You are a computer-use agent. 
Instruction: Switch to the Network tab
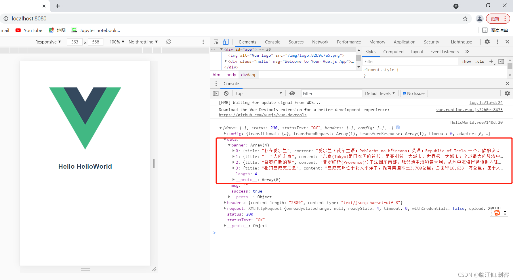click(x=320, y=42)
